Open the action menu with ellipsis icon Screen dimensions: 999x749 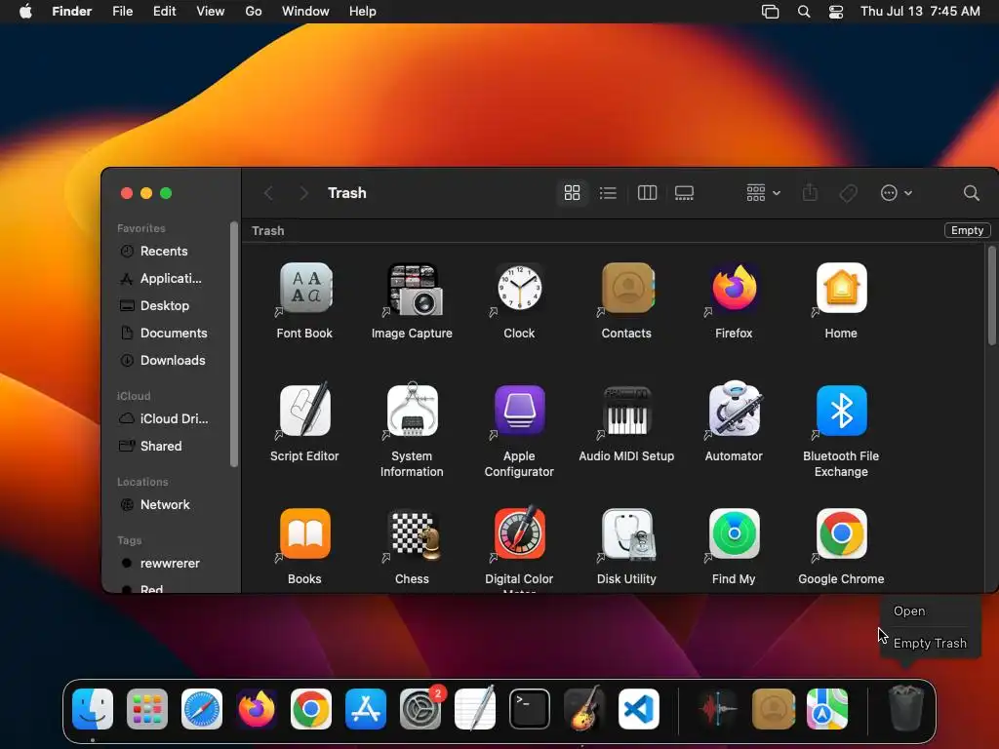897,193
